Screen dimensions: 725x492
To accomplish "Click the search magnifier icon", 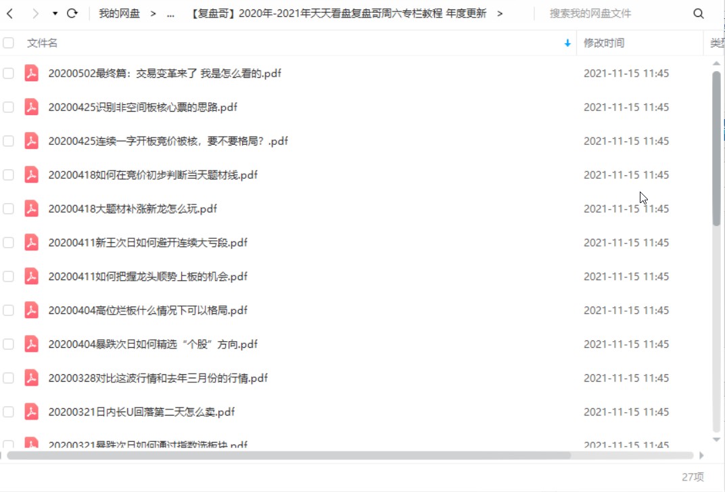I will pyautogui.click(x=697, y=12).
